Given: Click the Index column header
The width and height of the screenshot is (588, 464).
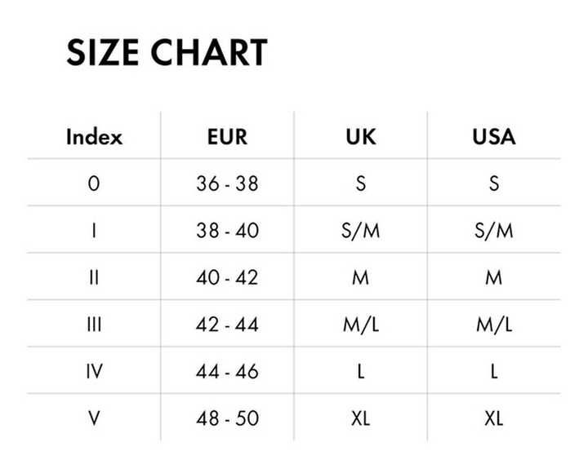Looking at the screenshot, I should tap(94, 136).
